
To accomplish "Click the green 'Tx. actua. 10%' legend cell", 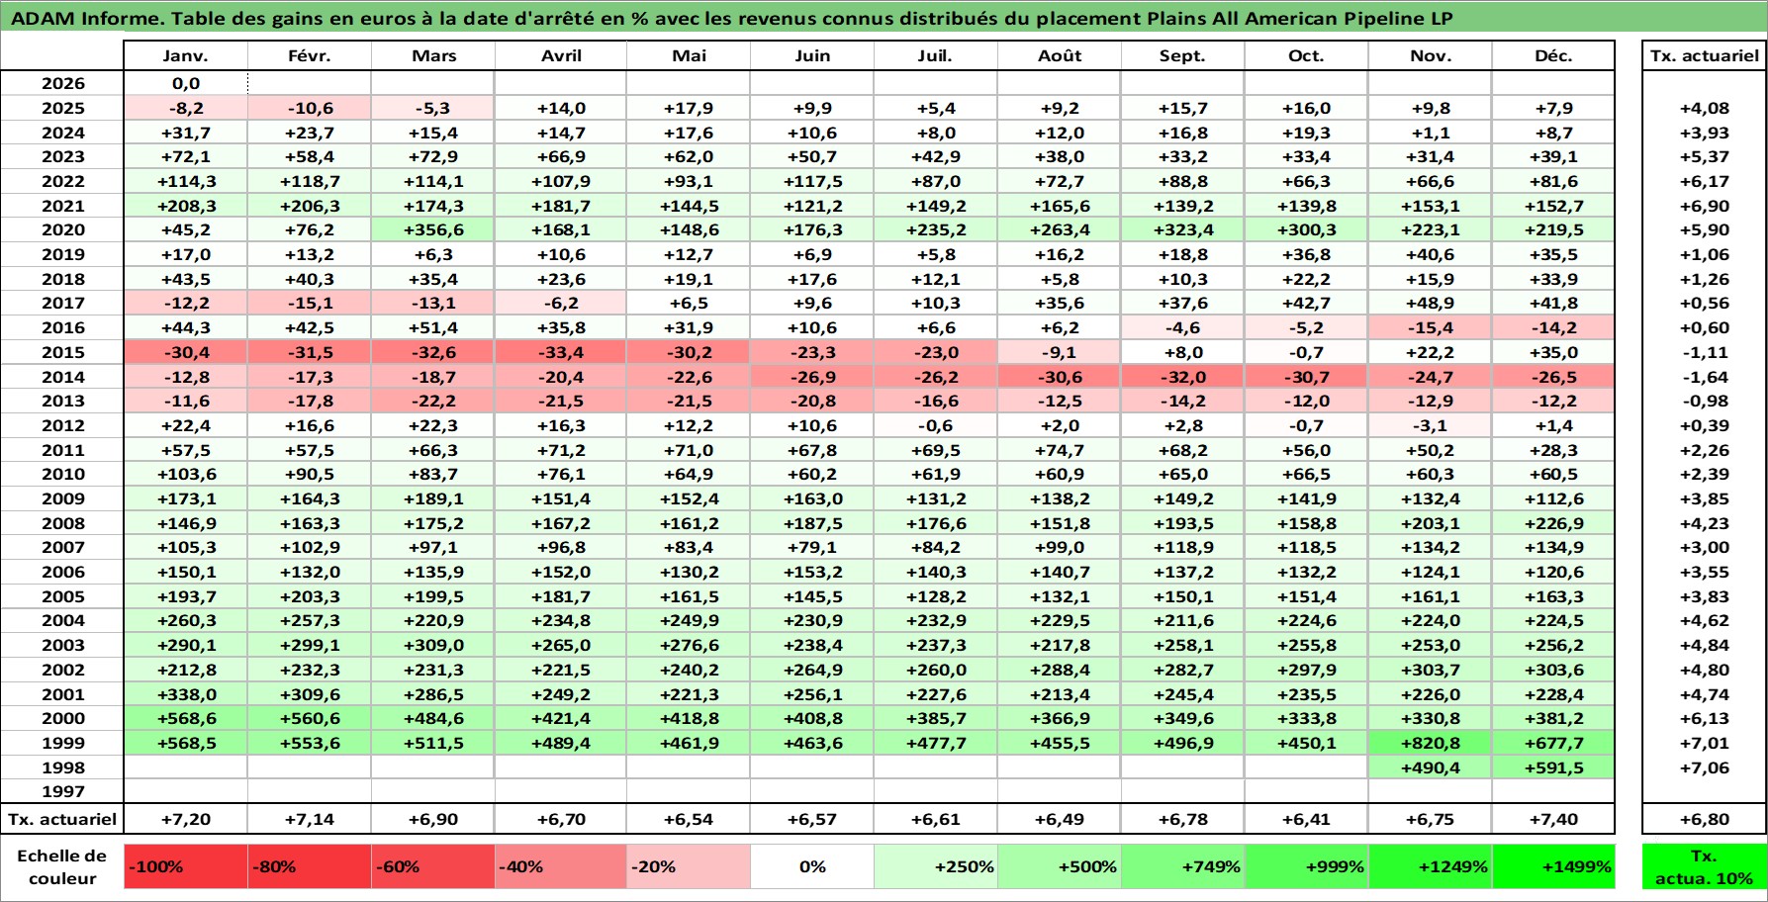I will click(x=1704, y=866).
